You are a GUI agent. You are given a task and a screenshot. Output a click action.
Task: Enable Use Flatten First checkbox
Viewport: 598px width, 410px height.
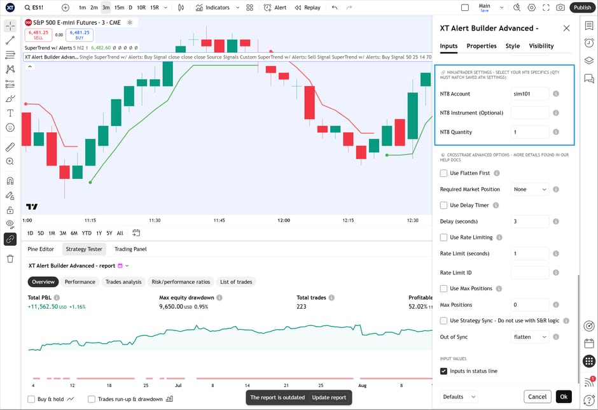coord(443,173)
